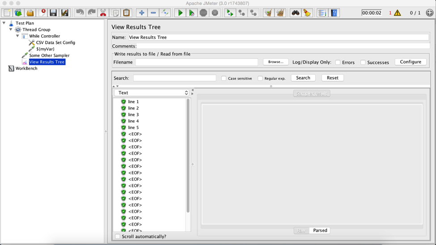Click the Close test plan icon
Viewport: 436px width, 245px height.
point(42,13)
